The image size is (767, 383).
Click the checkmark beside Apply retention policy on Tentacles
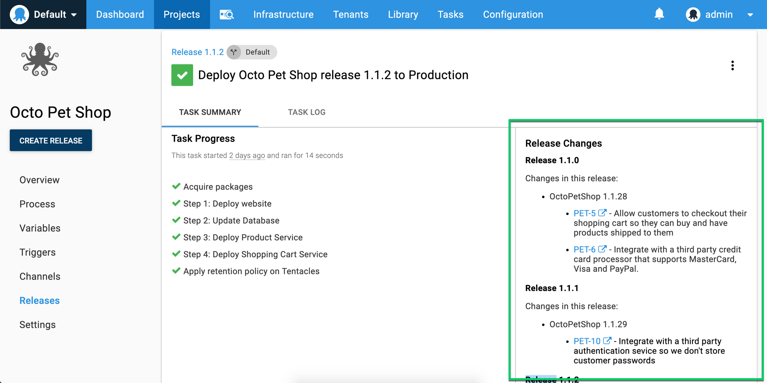click(x=176, y=270)
